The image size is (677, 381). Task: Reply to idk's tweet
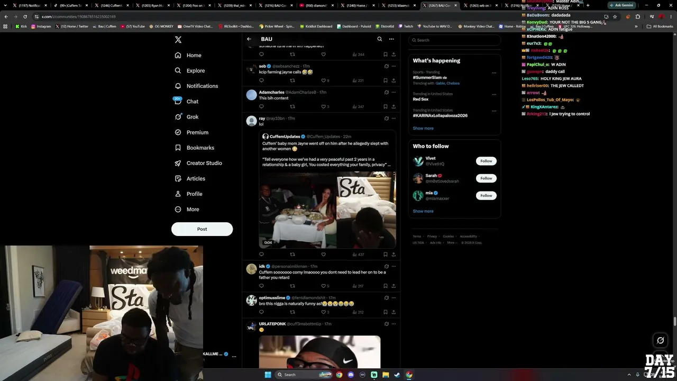coord(261,286)
